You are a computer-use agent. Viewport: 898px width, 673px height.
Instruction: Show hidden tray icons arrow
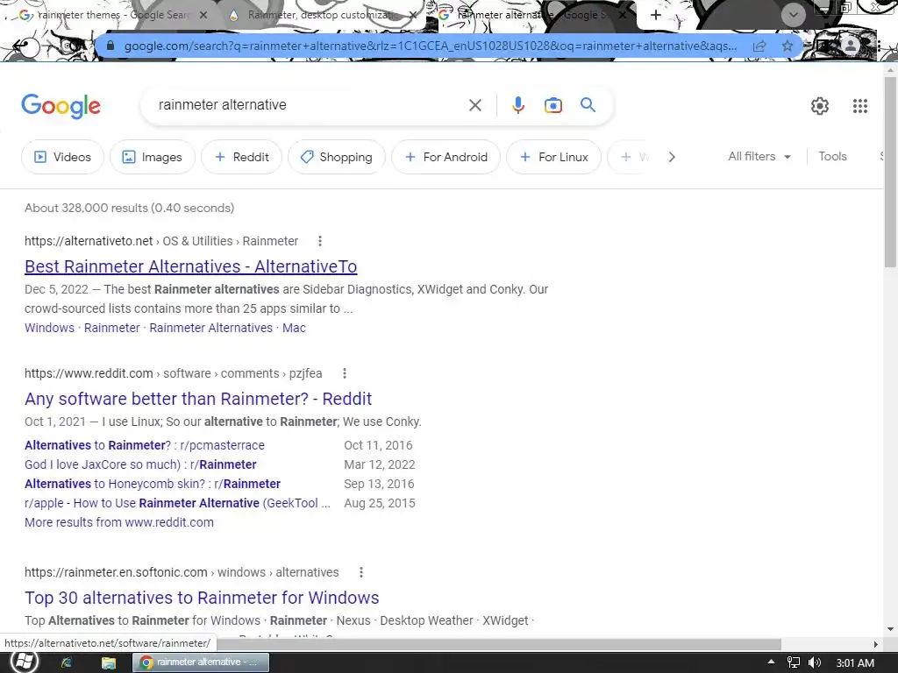pyautogui.click(x=772, y=662)
